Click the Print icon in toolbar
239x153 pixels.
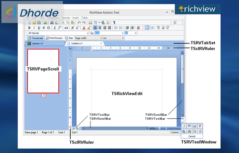45,23
